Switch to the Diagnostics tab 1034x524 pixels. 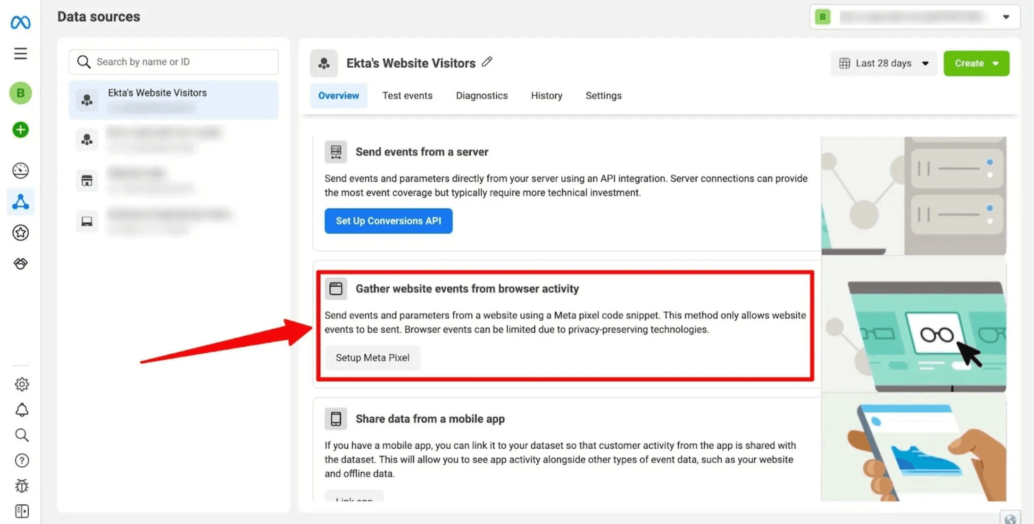click(482, 96)
